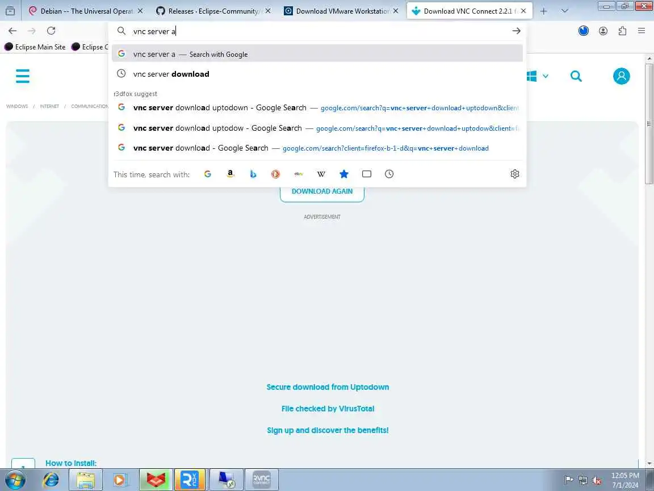Click the go arrow in the address bar

coord(517,31)
